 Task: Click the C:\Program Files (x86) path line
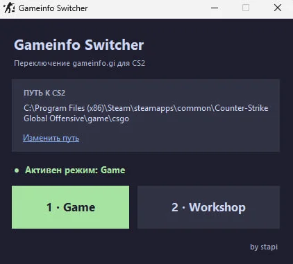[146, 108]
